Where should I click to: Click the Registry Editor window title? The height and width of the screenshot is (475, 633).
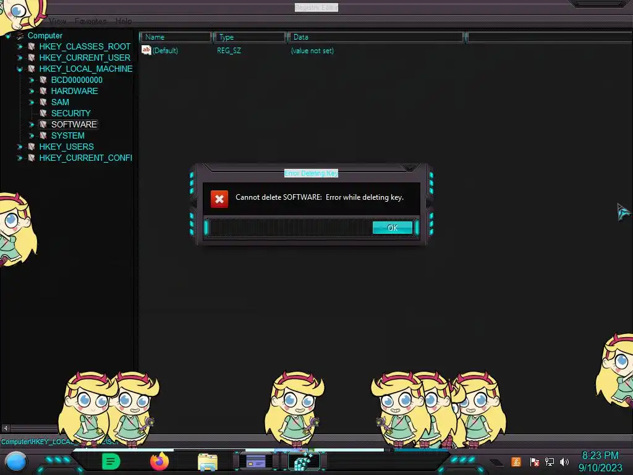click(316, 7)
